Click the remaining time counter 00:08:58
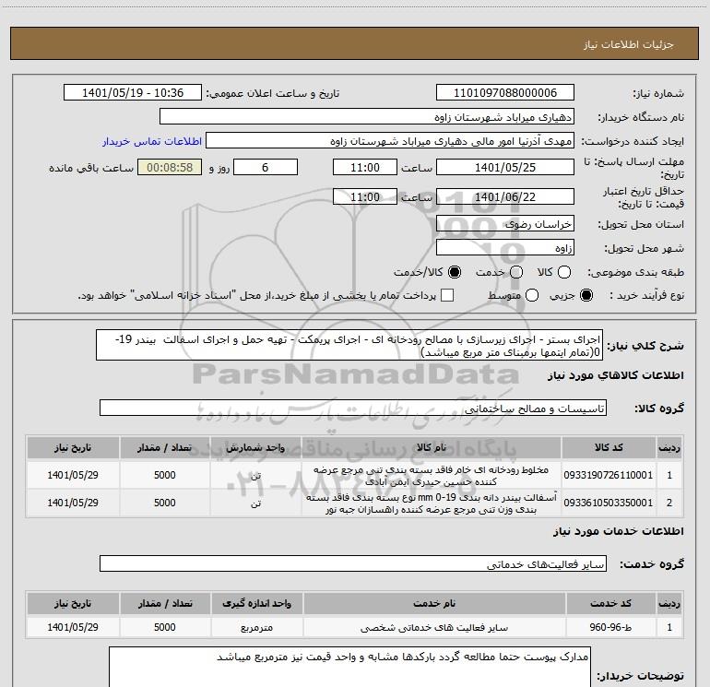 pos(170,167)
